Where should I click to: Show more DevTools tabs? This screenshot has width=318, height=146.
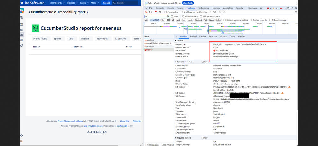[x=261, y=8]
